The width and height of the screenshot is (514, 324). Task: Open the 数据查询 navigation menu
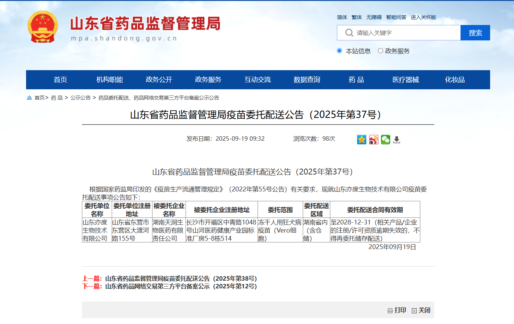pyautogui.click(x=307, y=80)
